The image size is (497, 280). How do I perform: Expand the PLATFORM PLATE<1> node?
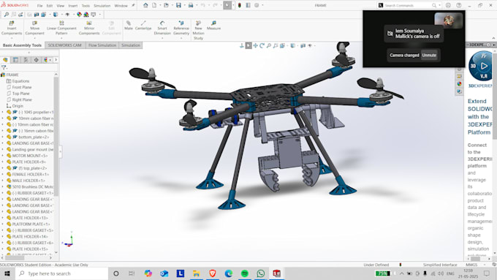2,224
